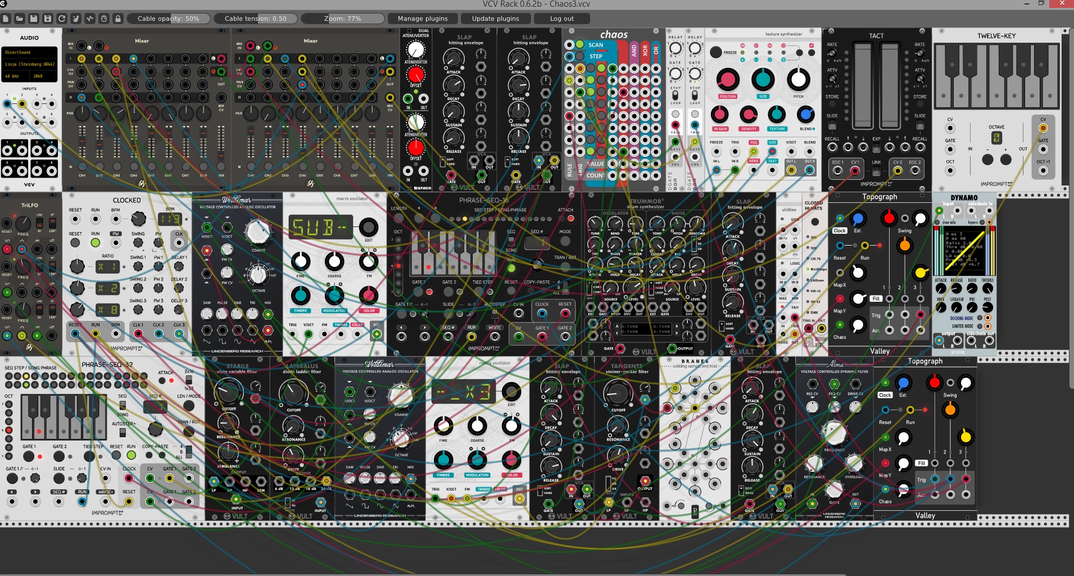1074x576 pixels.
Task: Click the teal SIZE knob on texture synthesizer
Action: pos(763,80)
